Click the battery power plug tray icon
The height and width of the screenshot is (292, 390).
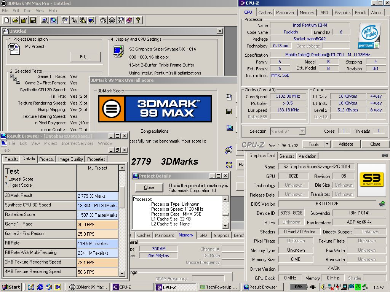tap(313, 287)
